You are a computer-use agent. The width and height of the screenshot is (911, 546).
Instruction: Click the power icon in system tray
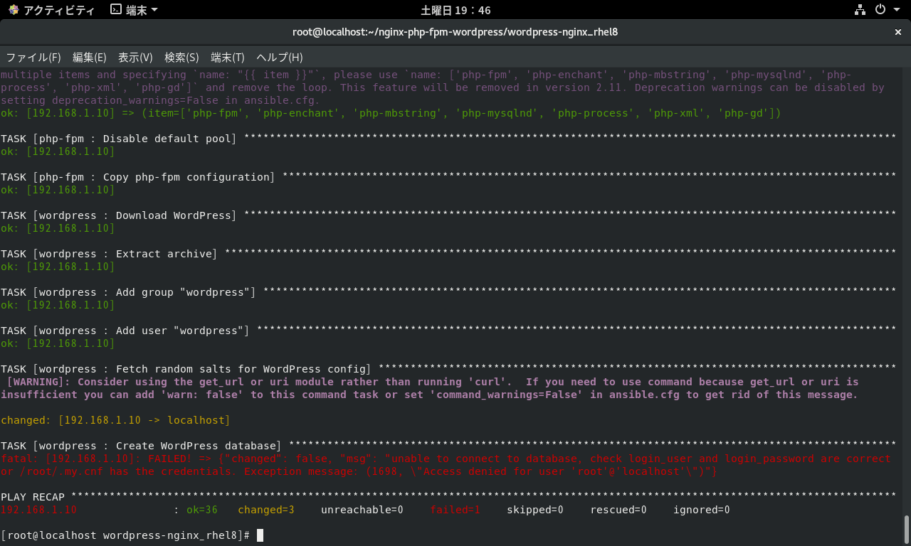click(x=880, y=10)
